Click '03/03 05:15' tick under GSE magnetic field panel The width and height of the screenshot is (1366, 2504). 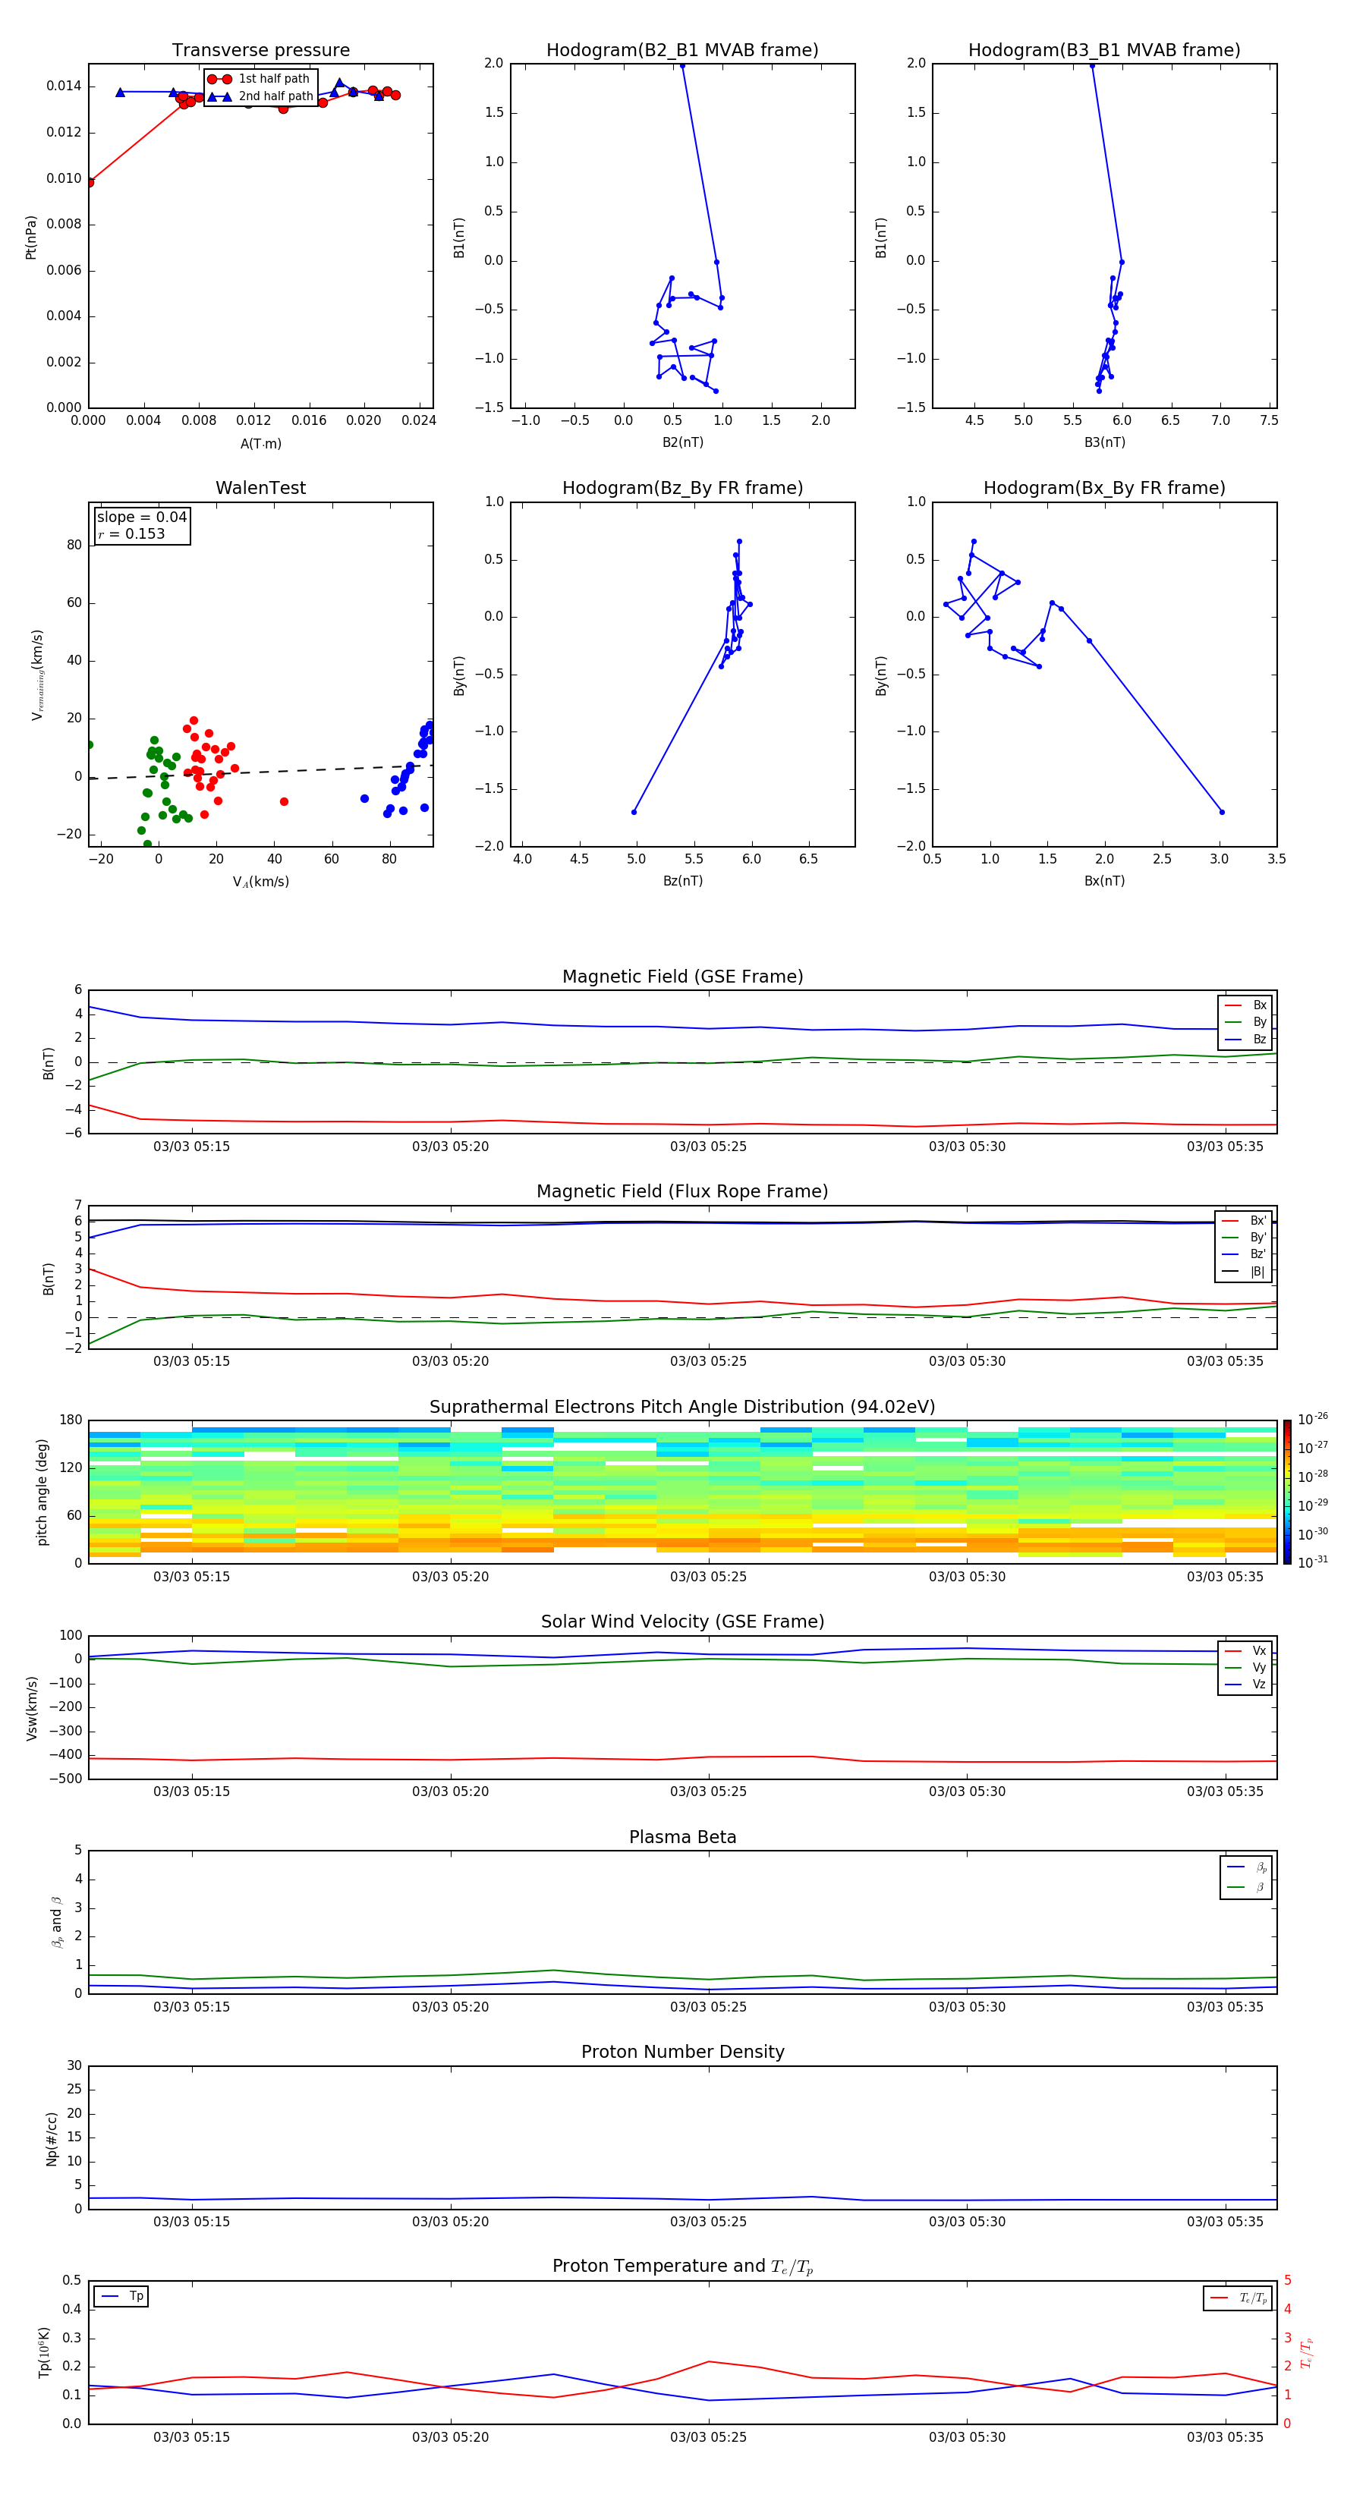(191, 1146)
